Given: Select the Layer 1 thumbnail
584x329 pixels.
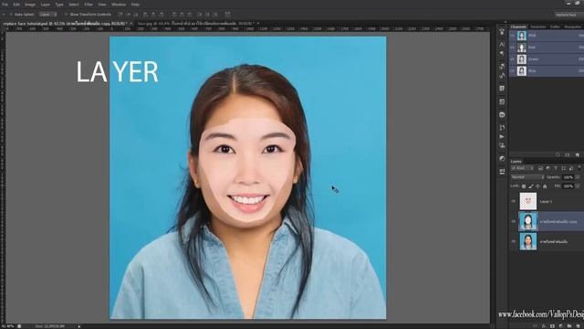Looking at the screenshot, I should click(x=528, y=201).
